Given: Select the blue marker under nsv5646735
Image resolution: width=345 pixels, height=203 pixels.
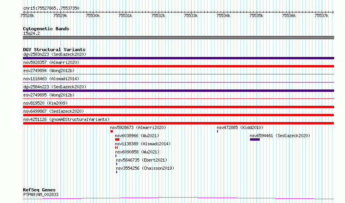Looking at the screenshot, I should (117, 164).
